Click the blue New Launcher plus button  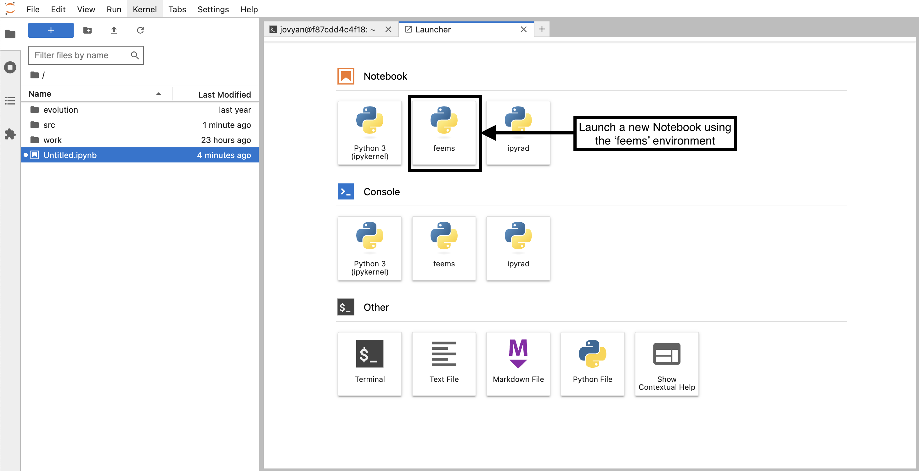51,30
